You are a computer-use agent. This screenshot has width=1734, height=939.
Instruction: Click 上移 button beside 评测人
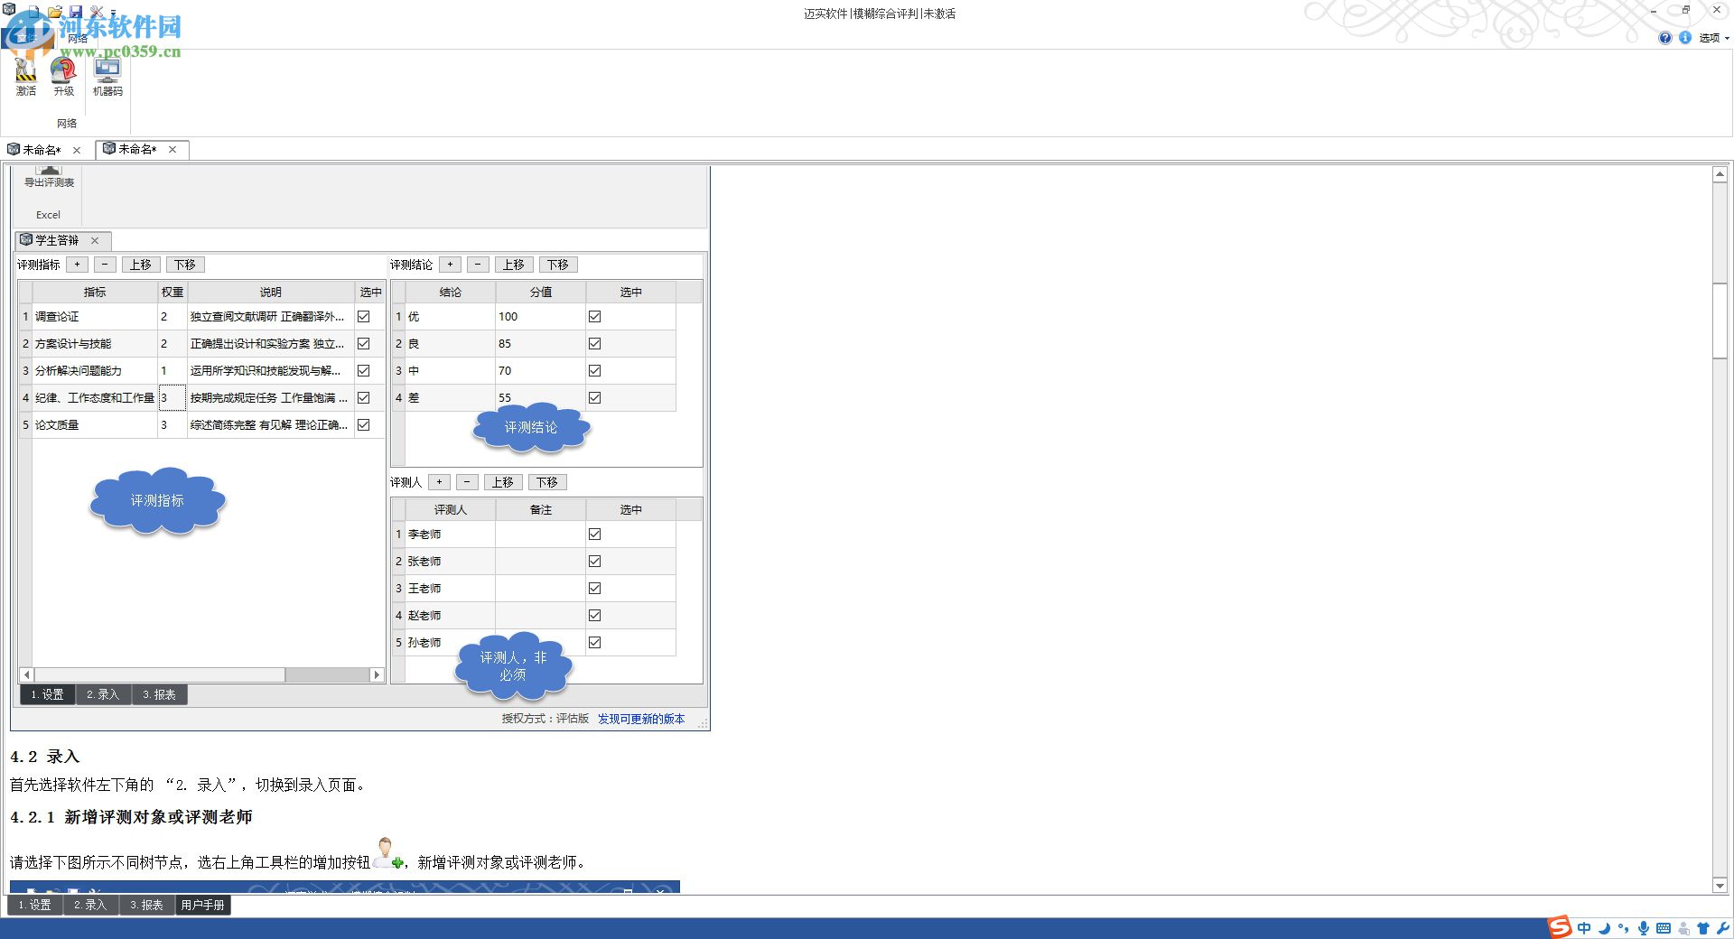point(503,482)
